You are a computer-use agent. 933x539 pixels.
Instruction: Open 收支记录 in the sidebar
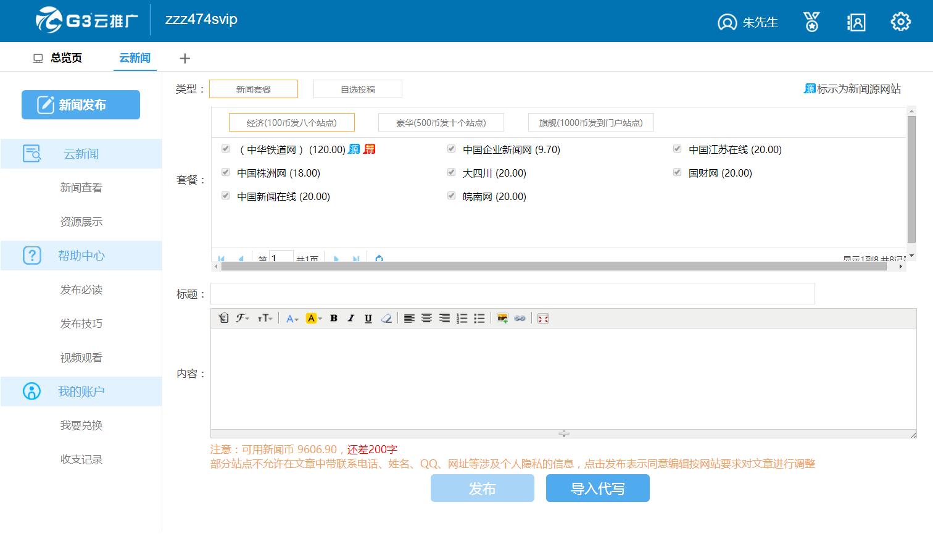point(81,459)
